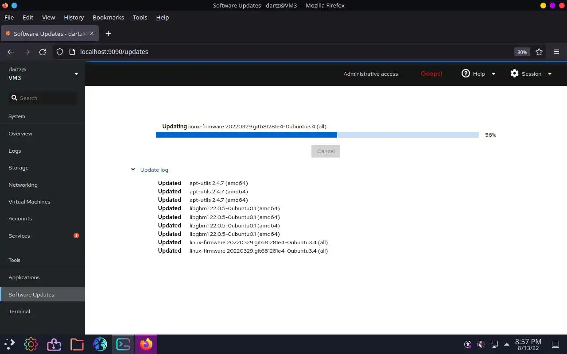The height and width of the screenshot is (354, 567).
Task: Click the page info icon beside the URL
Action: coord(73,52)
